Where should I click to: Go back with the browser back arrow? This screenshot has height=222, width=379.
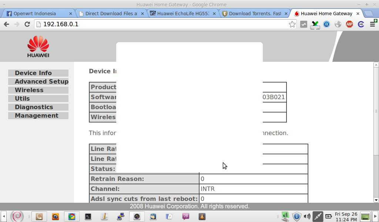coord(7,24)
